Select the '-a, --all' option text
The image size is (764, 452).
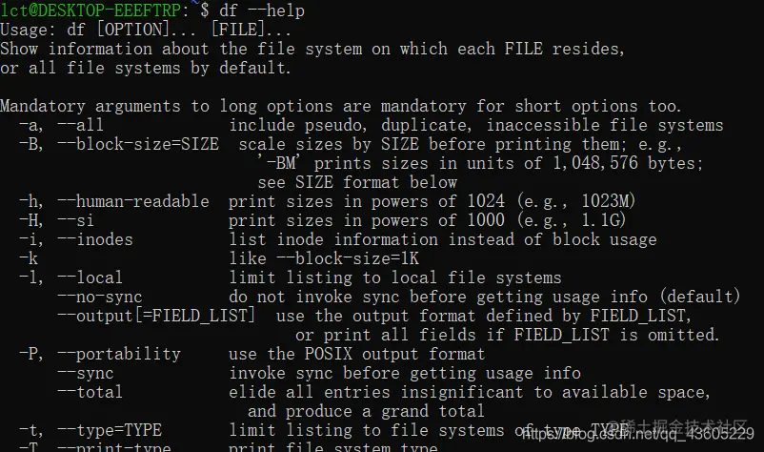(x=61, y=125)
